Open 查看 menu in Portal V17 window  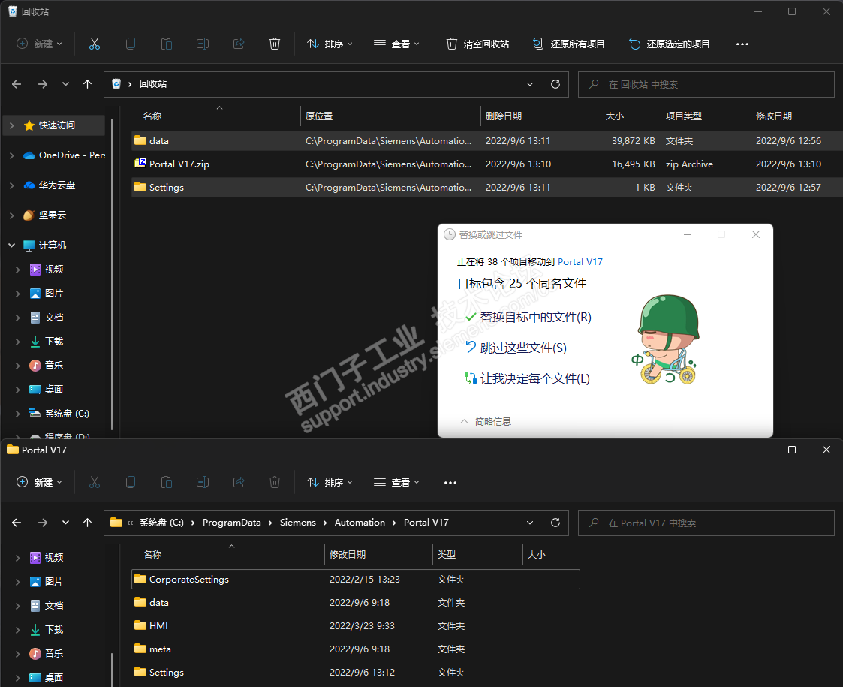pyautogui.click(x=396, y=483)
